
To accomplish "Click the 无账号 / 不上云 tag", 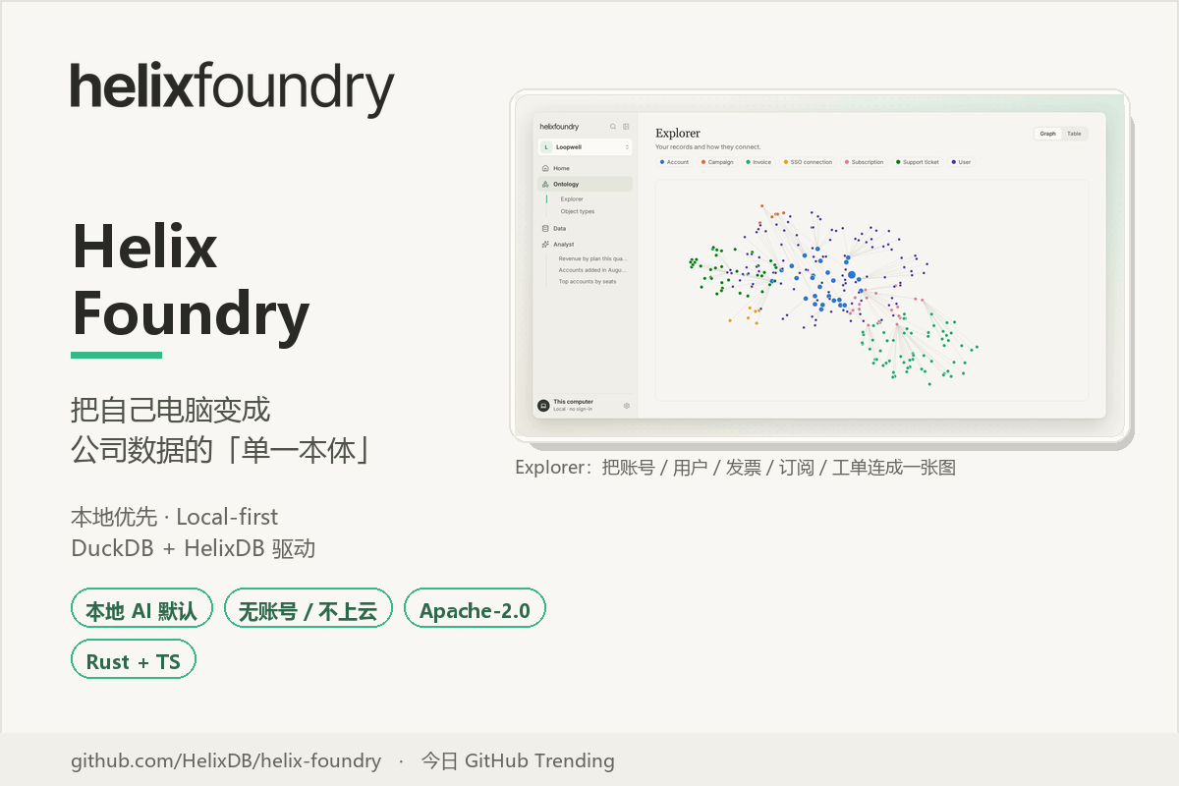I will pos(308,609).
